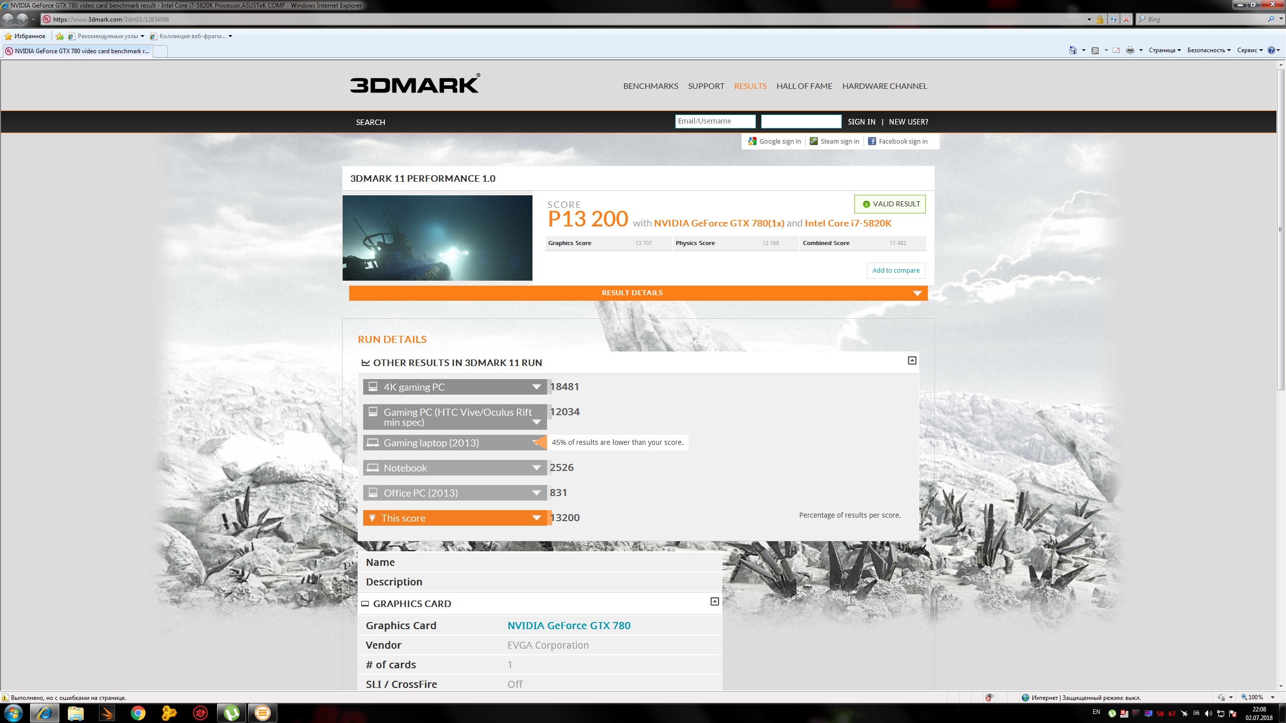1286x723 pixels.
Task: Collapse Other Results in 3DMark 11 Run panel
Action: tap(912, 360)
